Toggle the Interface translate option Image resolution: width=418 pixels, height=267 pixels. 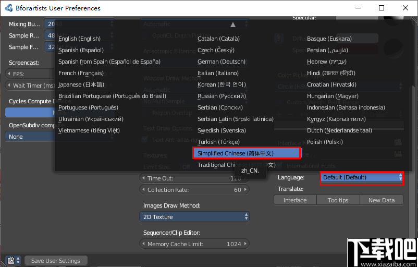[x=295, y=200]
